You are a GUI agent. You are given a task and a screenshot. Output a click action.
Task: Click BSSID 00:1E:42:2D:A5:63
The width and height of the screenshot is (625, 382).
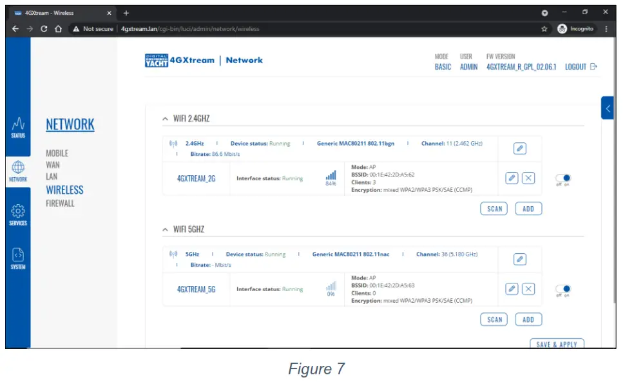tap(383, 285)
